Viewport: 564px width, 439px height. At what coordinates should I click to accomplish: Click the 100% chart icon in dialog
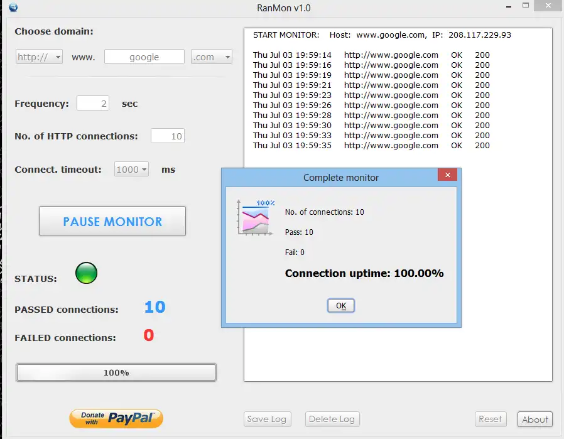(x=256, y=217)
